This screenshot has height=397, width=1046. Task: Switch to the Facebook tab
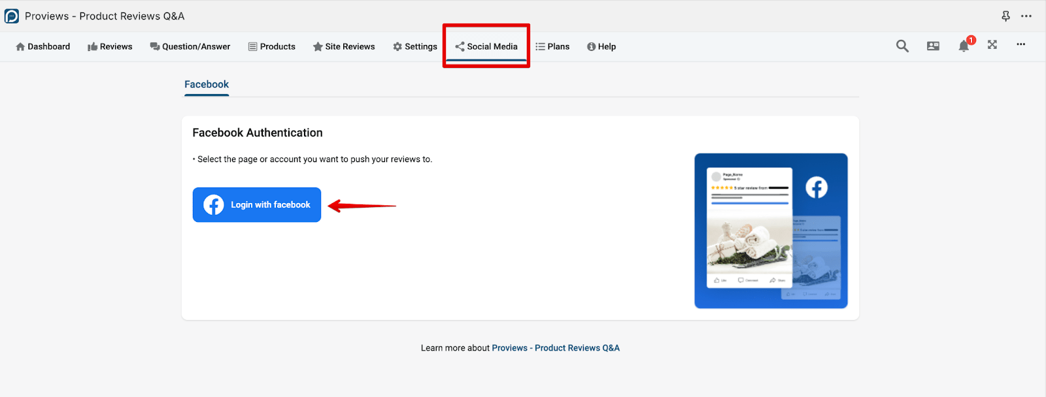click(207, 84)
